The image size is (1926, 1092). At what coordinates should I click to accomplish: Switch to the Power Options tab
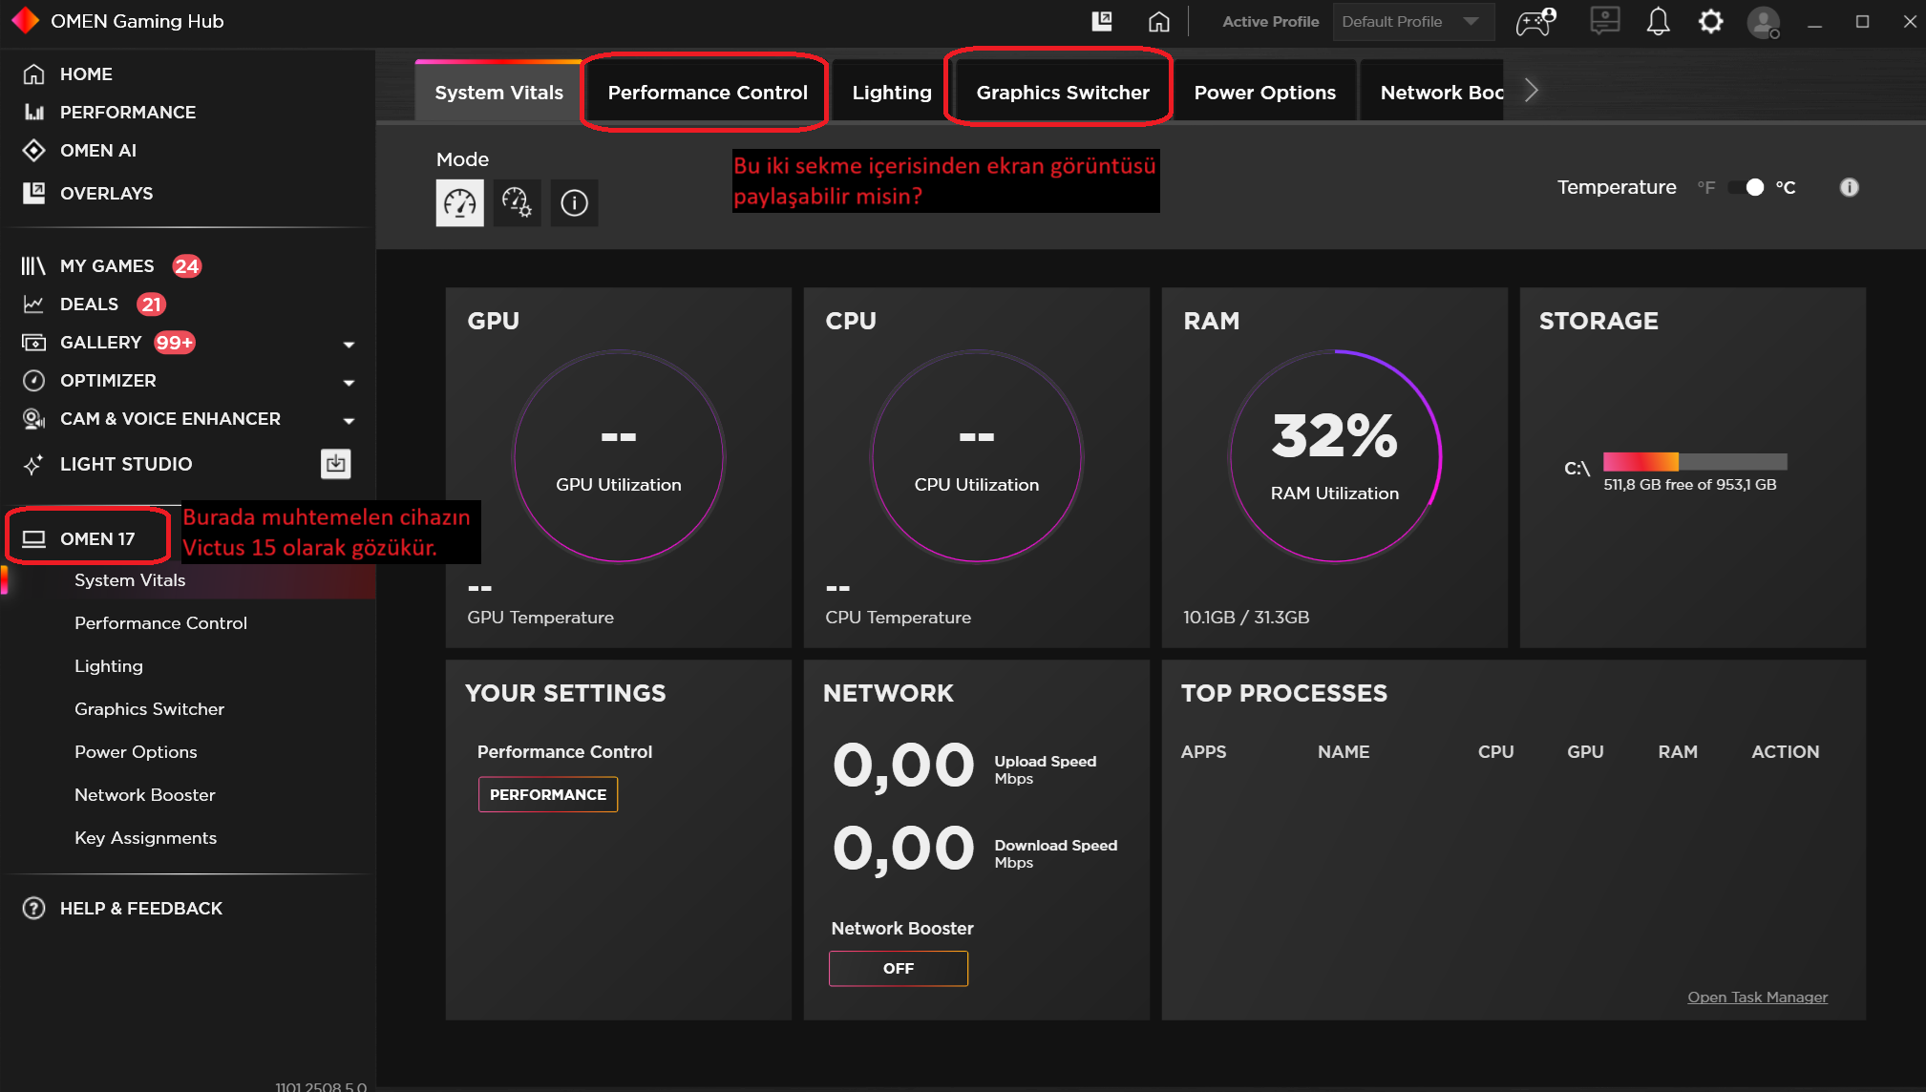pos(1264,92)
